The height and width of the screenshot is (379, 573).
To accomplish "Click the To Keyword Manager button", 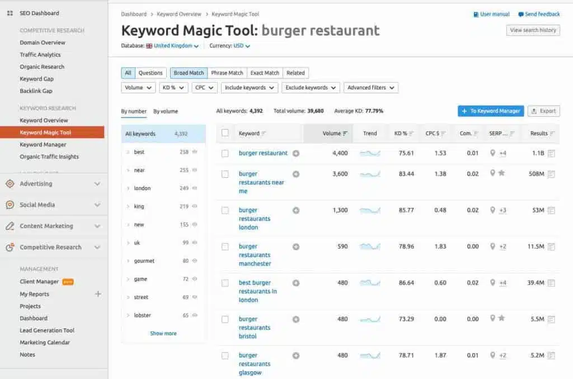I will [491, 111].
